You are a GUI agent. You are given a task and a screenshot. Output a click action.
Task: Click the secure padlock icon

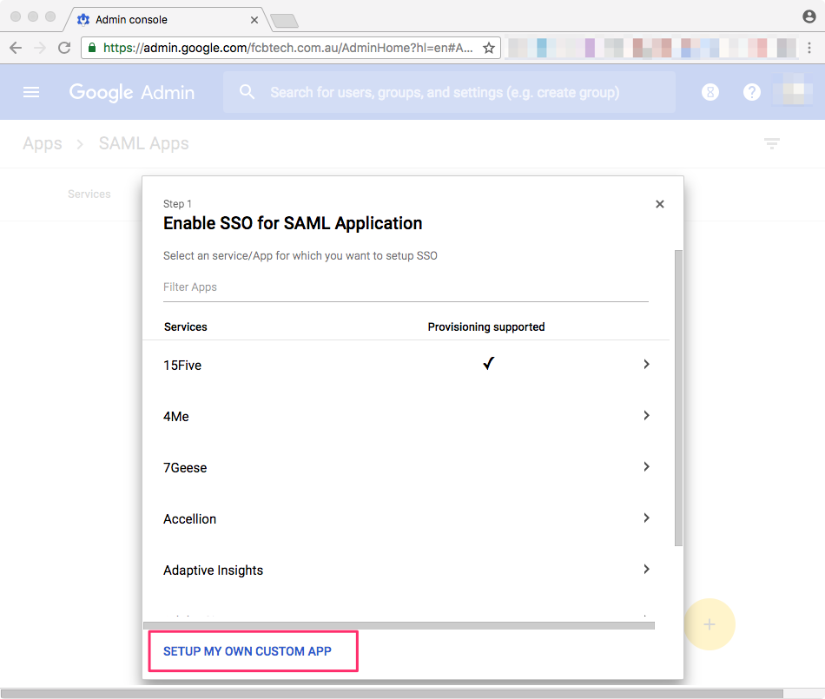(92, 48)
